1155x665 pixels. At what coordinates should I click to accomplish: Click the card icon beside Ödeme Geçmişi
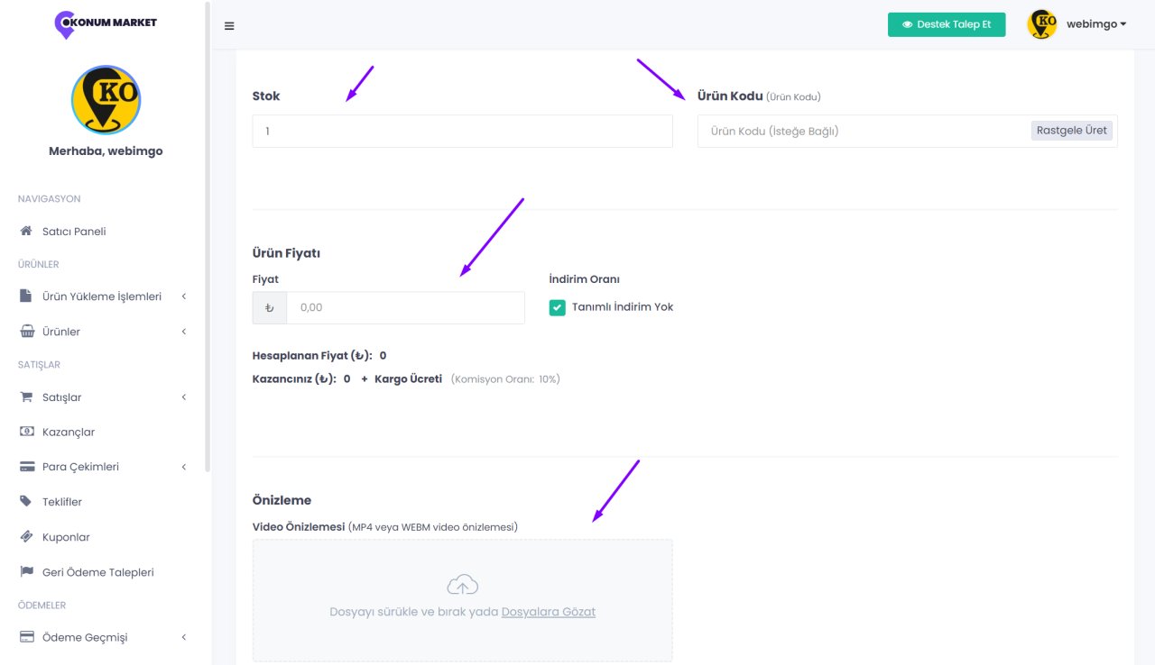[27, 637]
